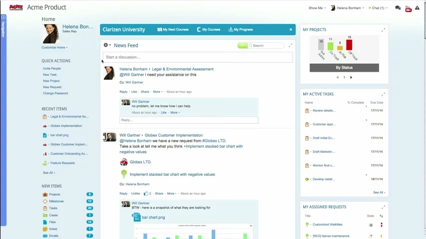Open the My Courses tab
Screen dimensions: 426x239
pyautogui.click(x=209, y=29)
